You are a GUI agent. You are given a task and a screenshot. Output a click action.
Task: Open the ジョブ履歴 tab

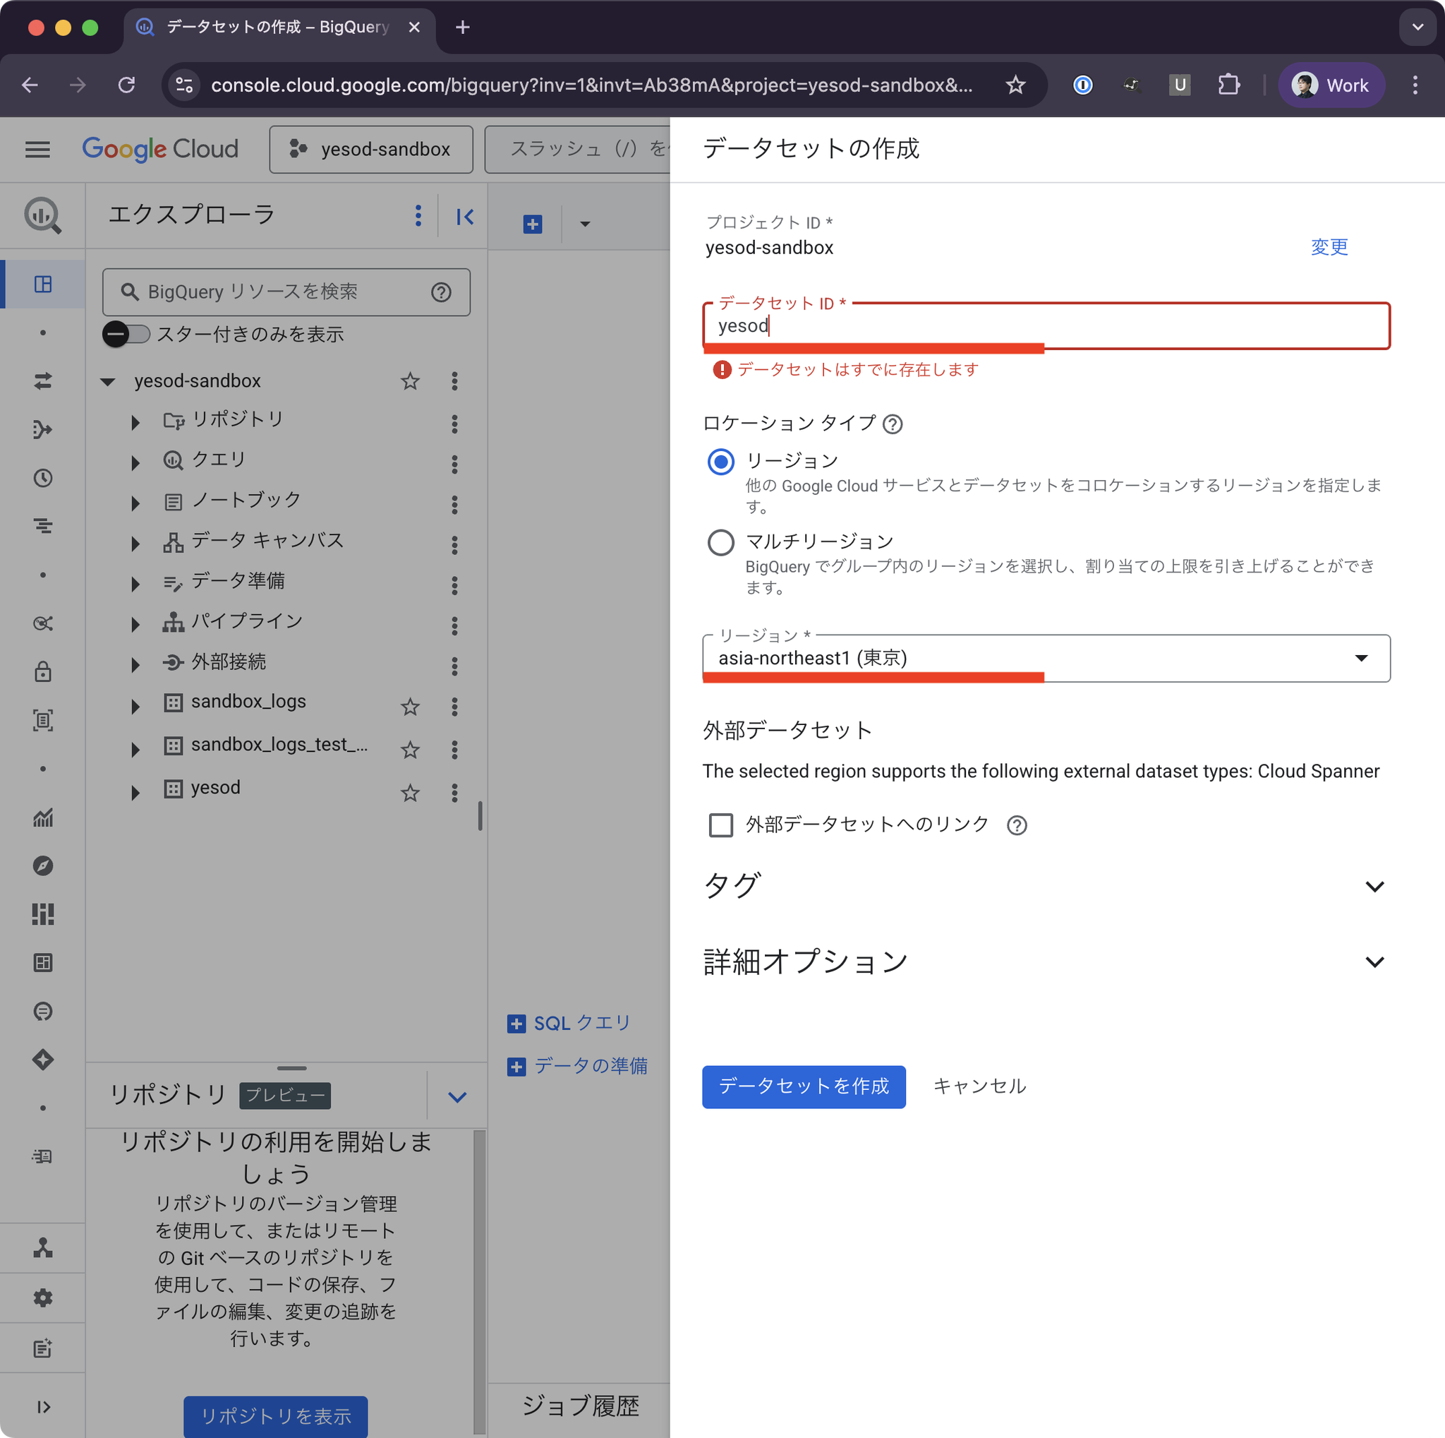[x=580, y=1406]
